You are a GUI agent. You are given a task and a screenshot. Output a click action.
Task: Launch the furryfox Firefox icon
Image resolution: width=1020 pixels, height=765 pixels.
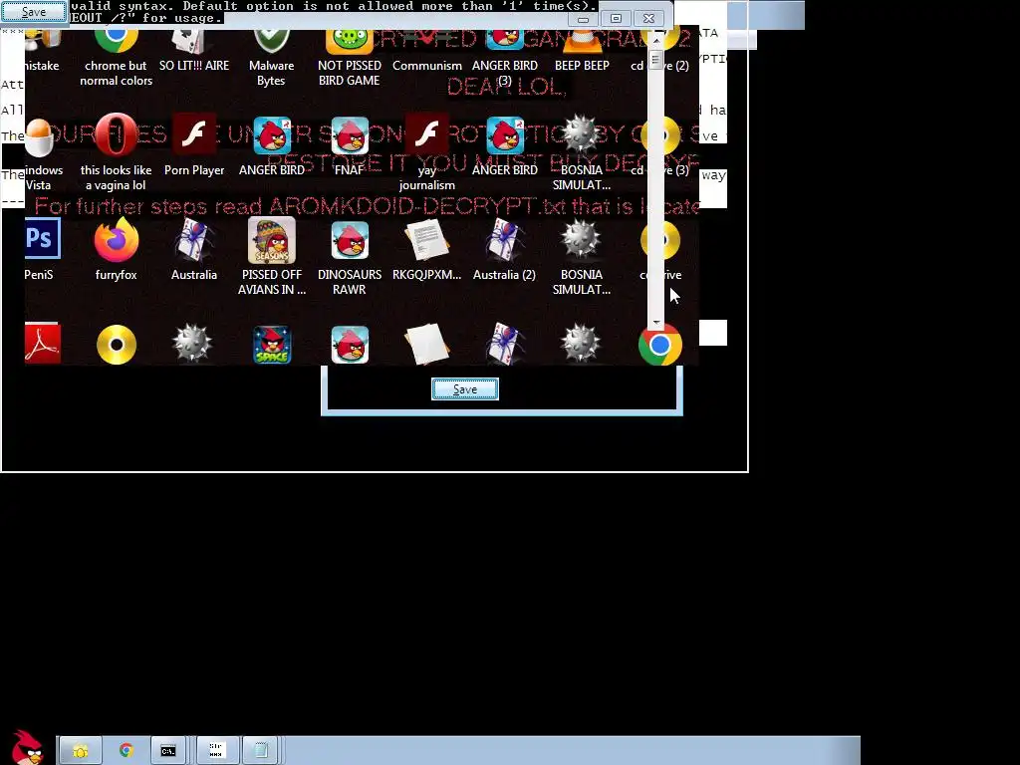(x=116, y=250)
